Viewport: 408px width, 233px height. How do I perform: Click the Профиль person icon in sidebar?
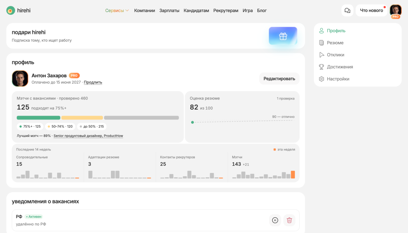point(321,31)
